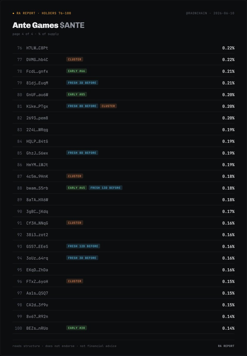The width and height of the screenshot is (247, 356).
Task: Click CLUSTER tag next to Kike…PTgx
Action: pos(108,106)
